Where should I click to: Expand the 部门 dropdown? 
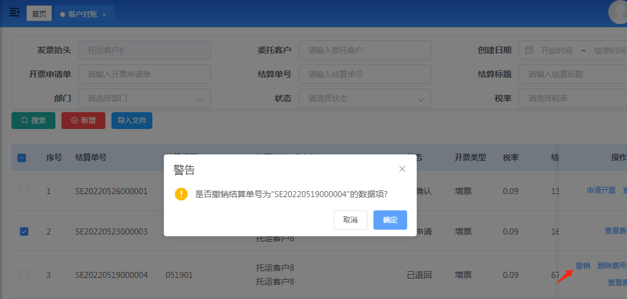145,98
